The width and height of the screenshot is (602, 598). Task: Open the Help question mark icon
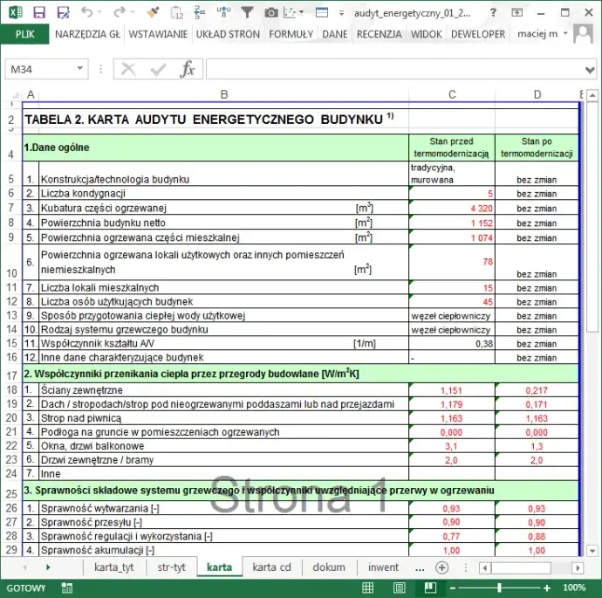[491, 13]
